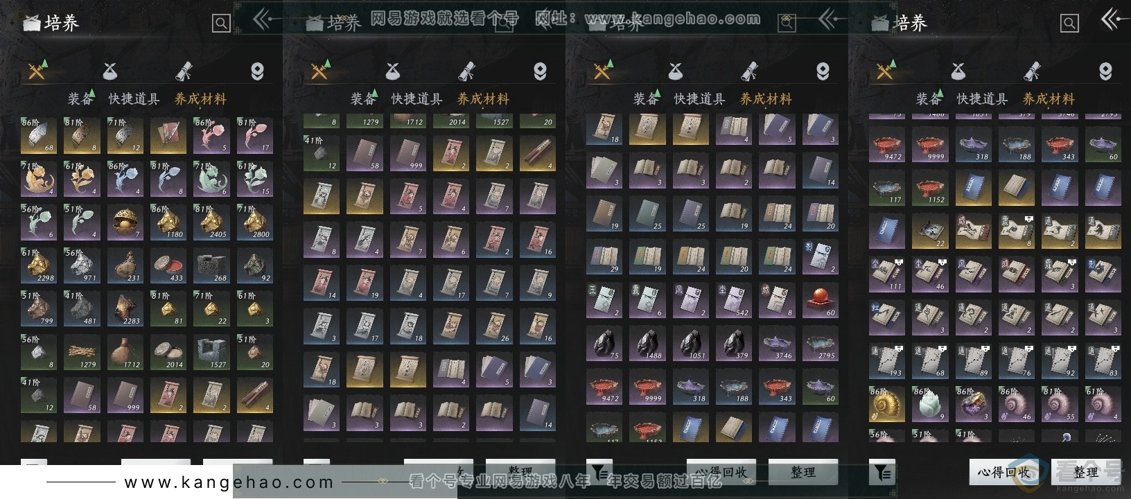Select the stone block item count 268

[211, 265]
